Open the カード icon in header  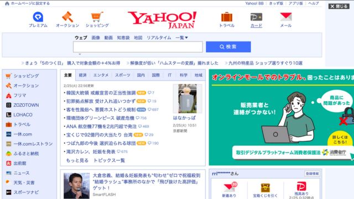(x=256, y=17)
